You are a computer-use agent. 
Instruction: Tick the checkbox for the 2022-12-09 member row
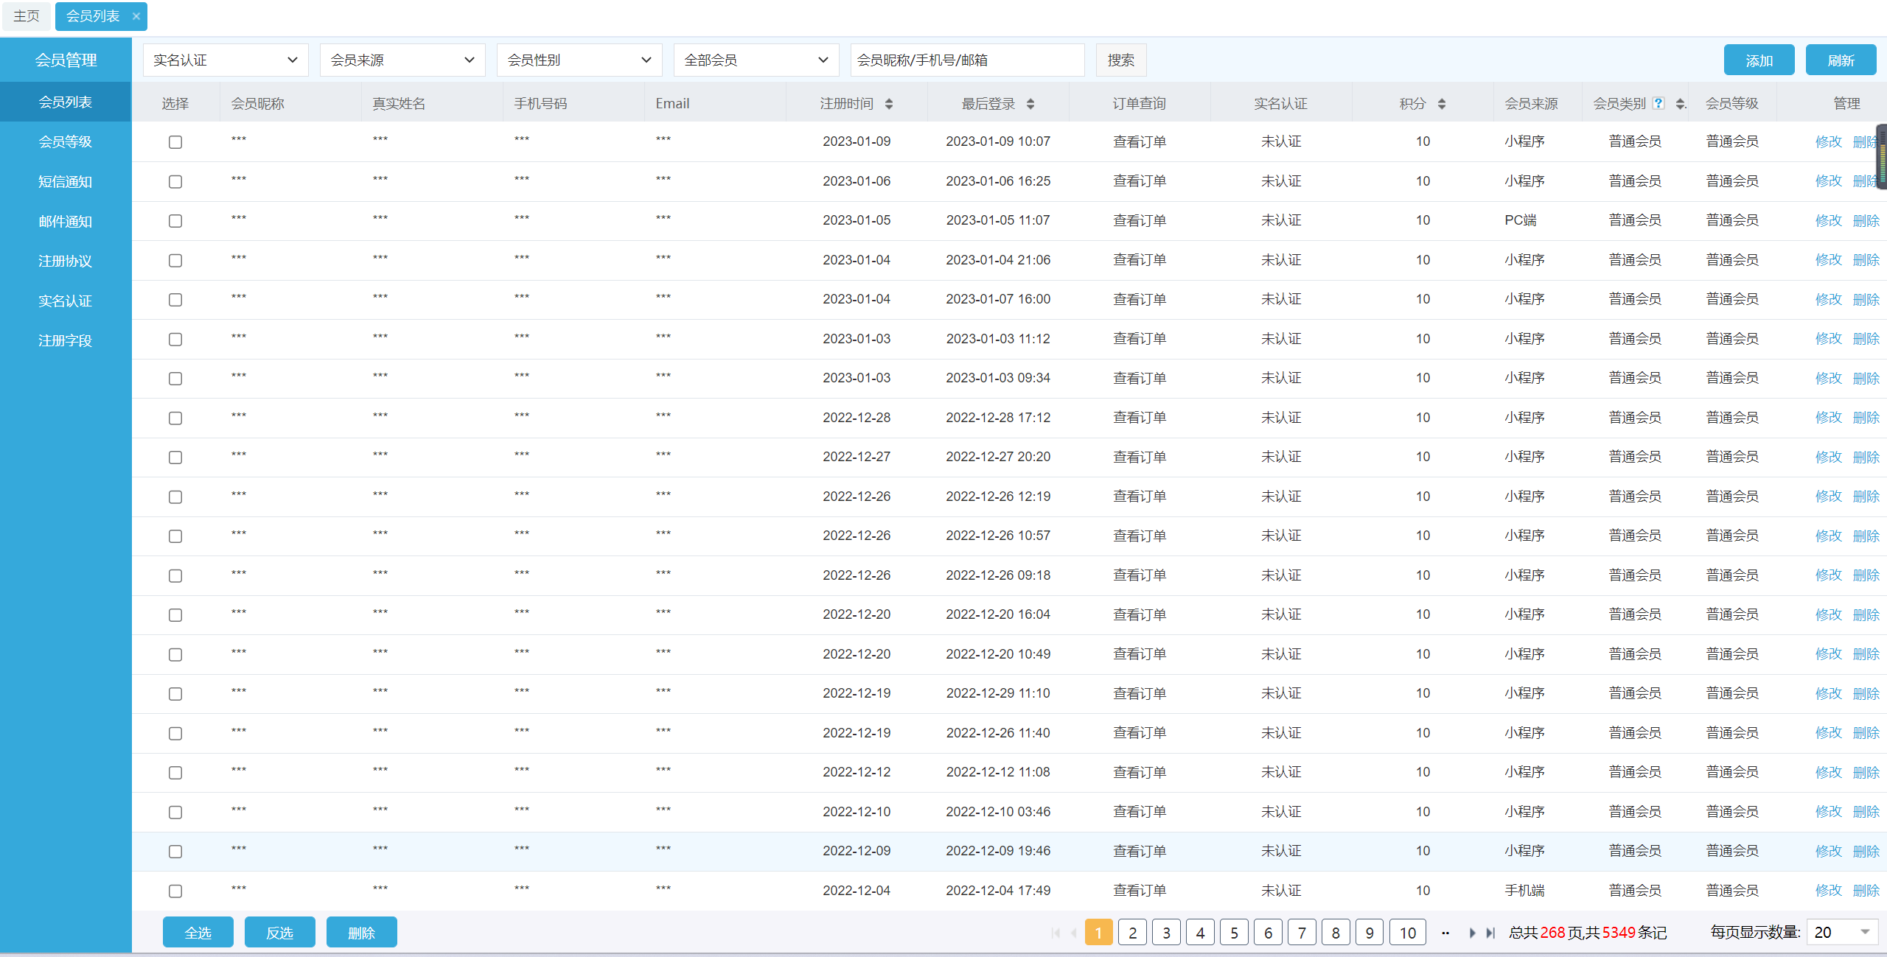(x=175, y=852)
